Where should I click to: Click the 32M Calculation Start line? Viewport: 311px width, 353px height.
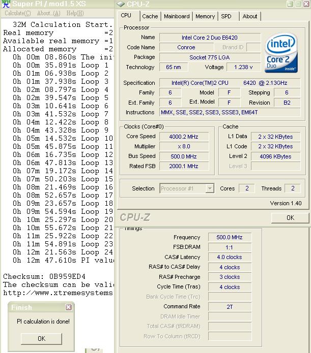(63, 24)
